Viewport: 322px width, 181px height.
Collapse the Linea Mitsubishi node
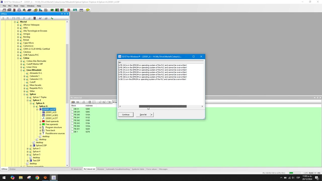pos(21,70)
